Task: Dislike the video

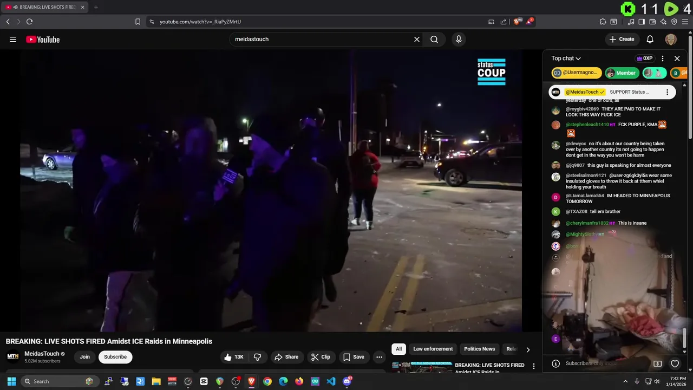Action: pyautogui.click(x=258, y=357)
